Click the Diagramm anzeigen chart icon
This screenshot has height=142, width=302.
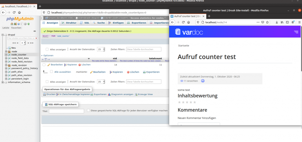click(109, 94)
